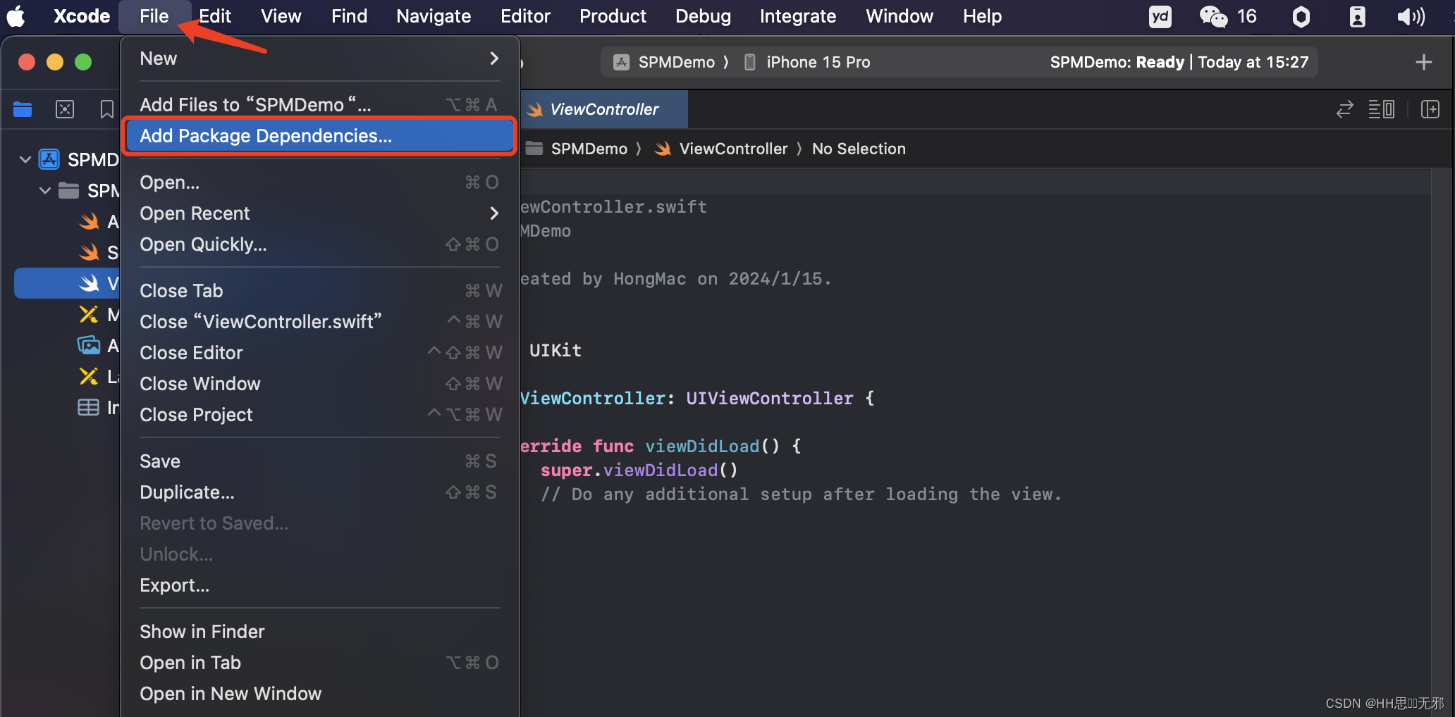
Task: Choose Save from File menu
Action: [x=320, y=461]
